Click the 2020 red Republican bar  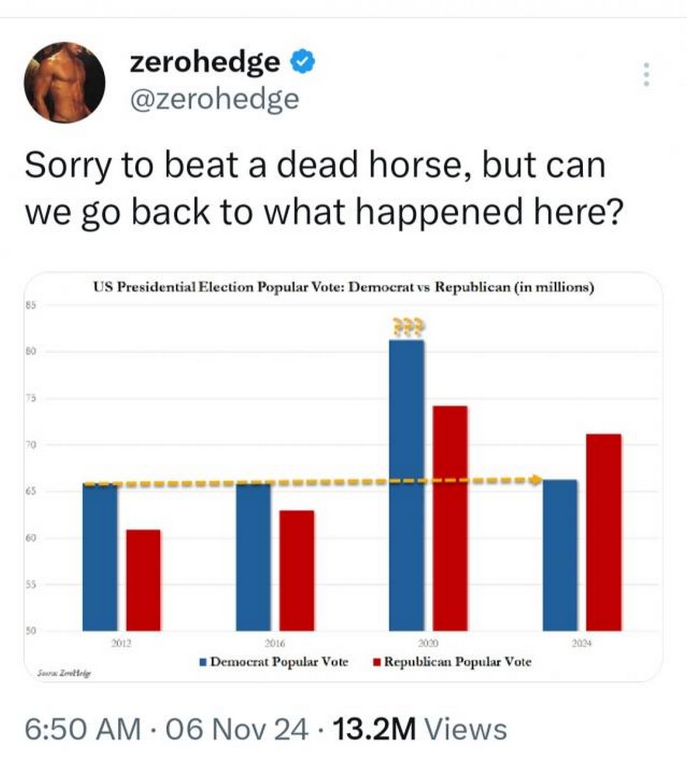coord(450,519)
